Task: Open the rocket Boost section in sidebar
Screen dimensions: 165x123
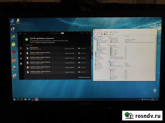Action: [21, 54]
